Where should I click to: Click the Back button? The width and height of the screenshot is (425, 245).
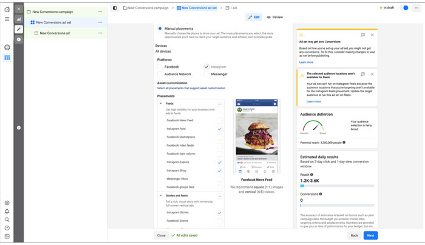click(x=354, y=235)
